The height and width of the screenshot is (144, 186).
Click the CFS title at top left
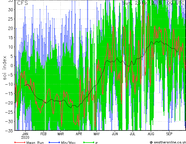(23, 3)
